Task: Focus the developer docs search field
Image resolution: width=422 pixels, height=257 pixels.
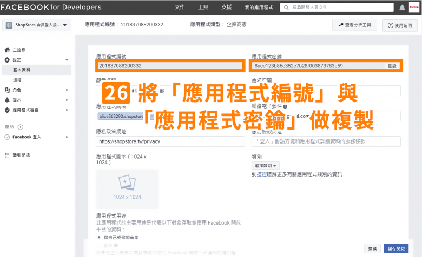Action: click(337, 8)
